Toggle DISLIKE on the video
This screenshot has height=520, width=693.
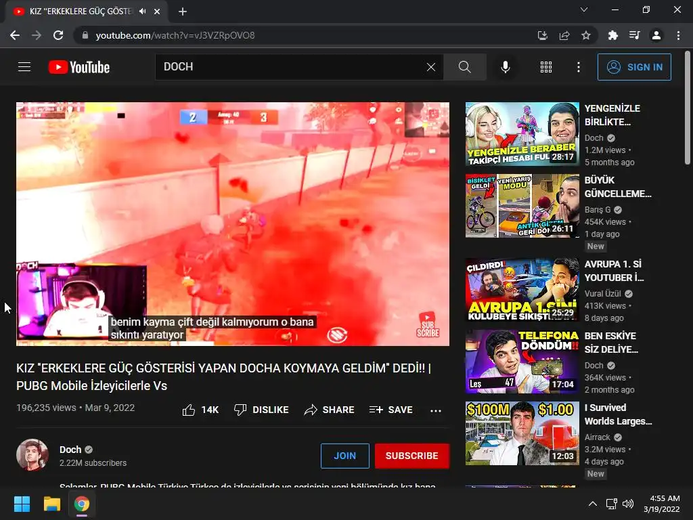tap(261, 410)
